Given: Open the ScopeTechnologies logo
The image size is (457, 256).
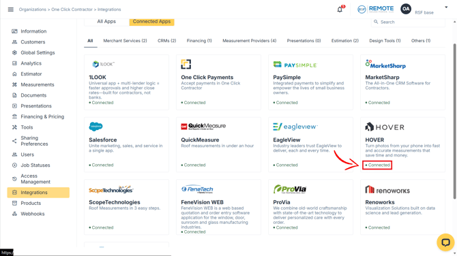Looking at the screenshot, I should [111, 190].
